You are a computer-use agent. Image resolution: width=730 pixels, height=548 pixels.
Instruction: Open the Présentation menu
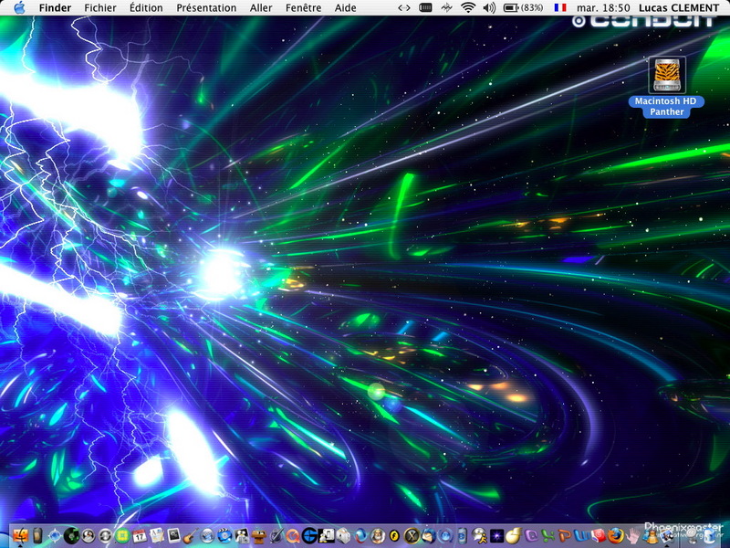coord(206,7)
